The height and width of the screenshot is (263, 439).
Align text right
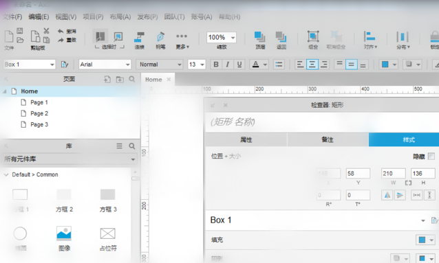tap(324, 65)
